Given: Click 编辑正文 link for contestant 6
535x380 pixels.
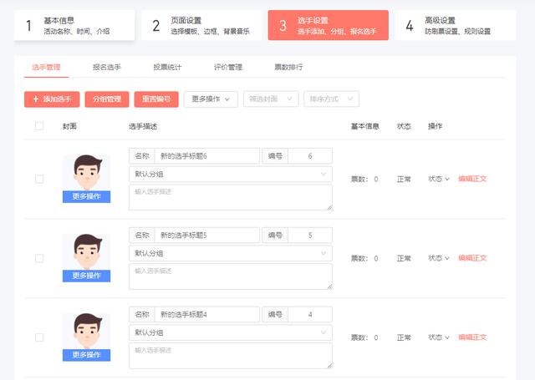Looking at the screenshot, I should tap(472, 179).
